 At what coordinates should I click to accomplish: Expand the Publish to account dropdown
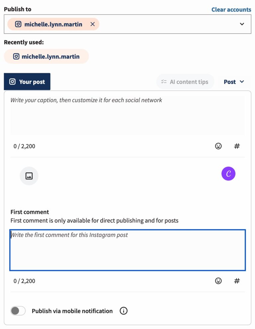(x=242, y=24)
